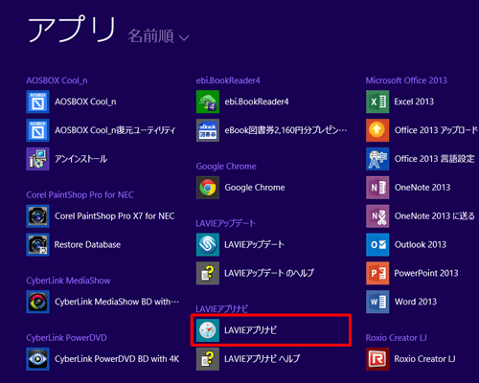Open the Restore Database camera icon

point(37,245)
